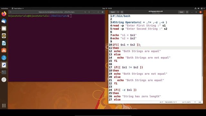206x116 pixels.
Task: Click the terminal new tab icon
Action: point(11,12)
